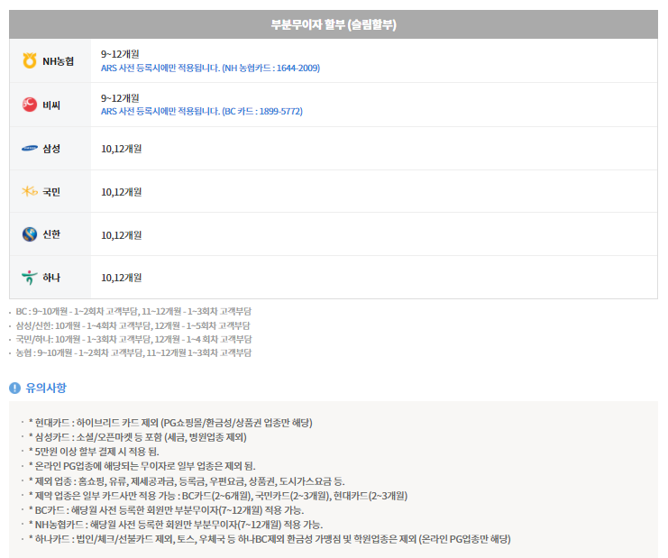Select the 신한 card name label

click(51, 234)
